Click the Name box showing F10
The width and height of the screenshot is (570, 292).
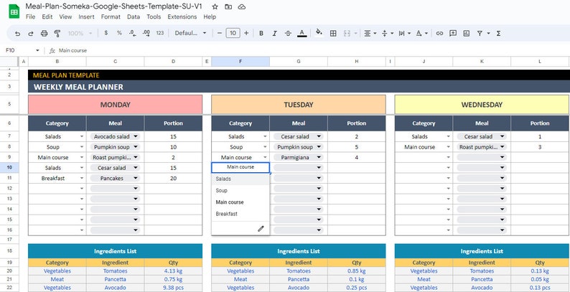tap(22, 50)
